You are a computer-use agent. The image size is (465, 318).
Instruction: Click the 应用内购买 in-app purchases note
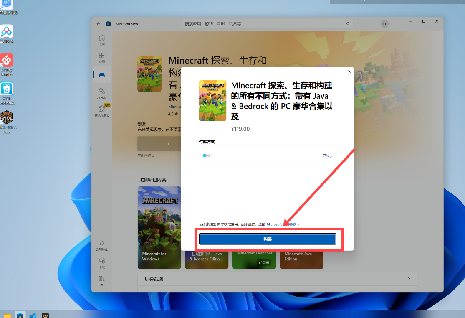tap(146, 155)
